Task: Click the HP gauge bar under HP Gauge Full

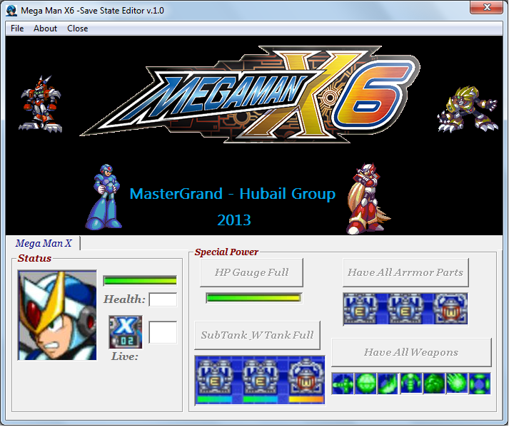Action: [x=254, y=298]
